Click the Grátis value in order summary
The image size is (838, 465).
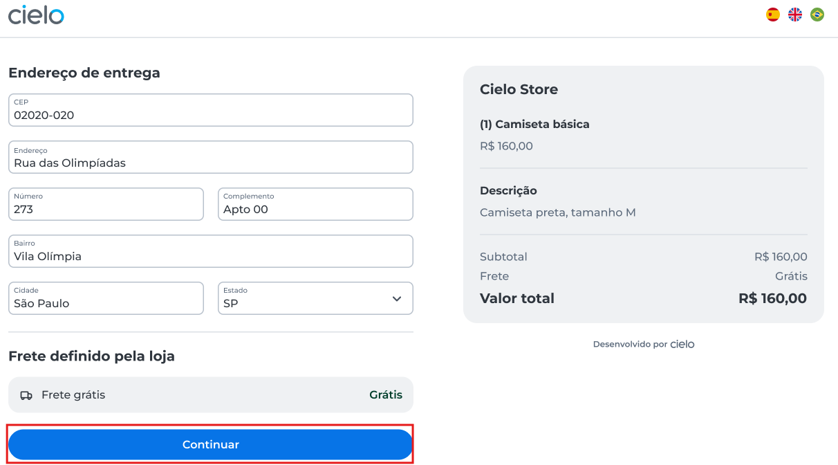[791, 276]
